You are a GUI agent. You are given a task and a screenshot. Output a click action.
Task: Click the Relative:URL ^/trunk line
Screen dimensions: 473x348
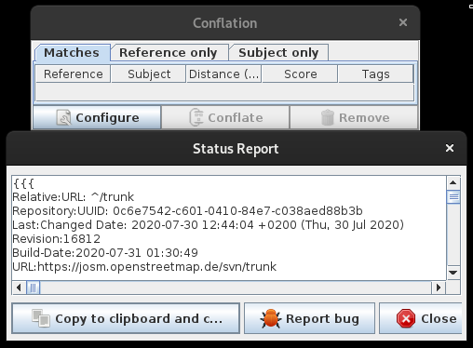pyautogui.click(x=73, y=197)
